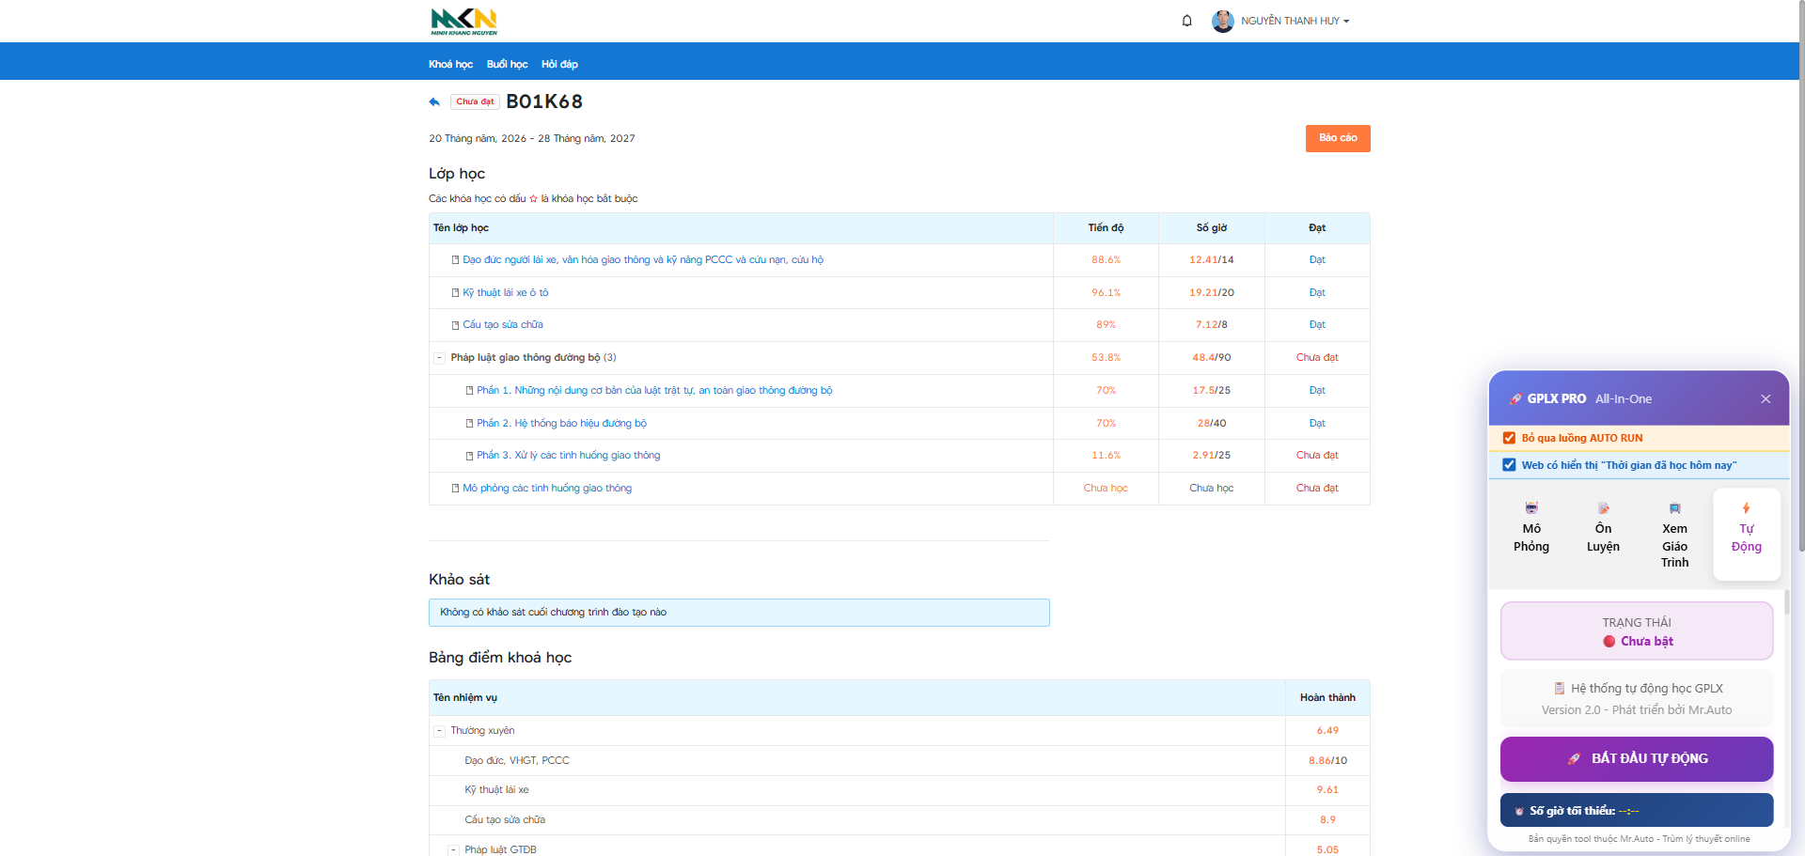Open the NGUYỄN THANH HUY account dropdown

click(1295, 21)
